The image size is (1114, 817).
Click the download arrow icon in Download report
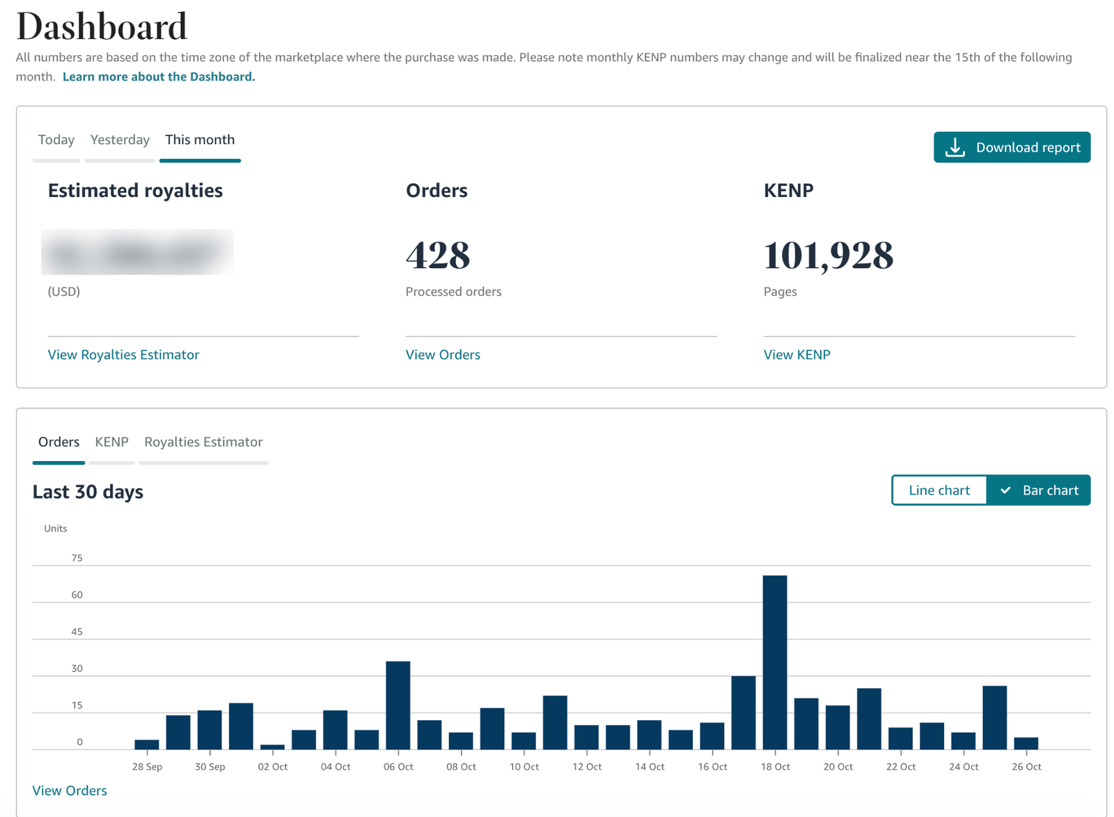[955, 147]
